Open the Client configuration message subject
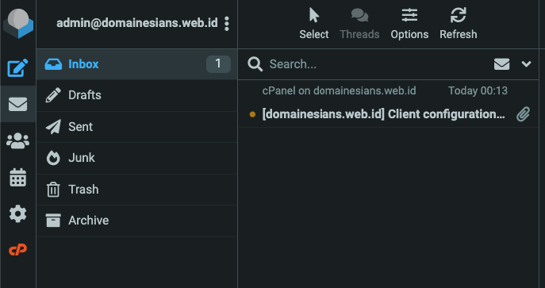The height and width of the screenshot is (288, 545). click(x=383, y=114)
